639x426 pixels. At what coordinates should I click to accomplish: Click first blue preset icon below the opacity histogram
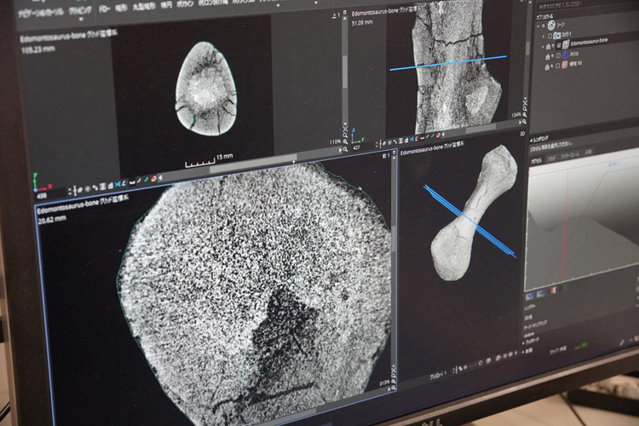tap(530, 296)
